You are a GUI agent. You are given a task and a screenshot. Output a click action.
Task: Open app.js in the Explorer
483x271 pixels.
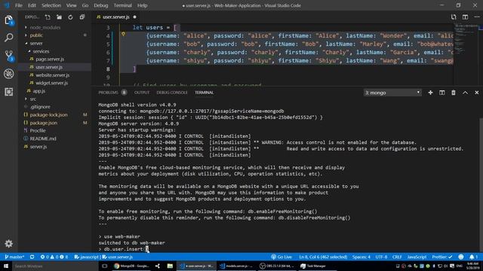pyautogui.click(x=38, y=91)
